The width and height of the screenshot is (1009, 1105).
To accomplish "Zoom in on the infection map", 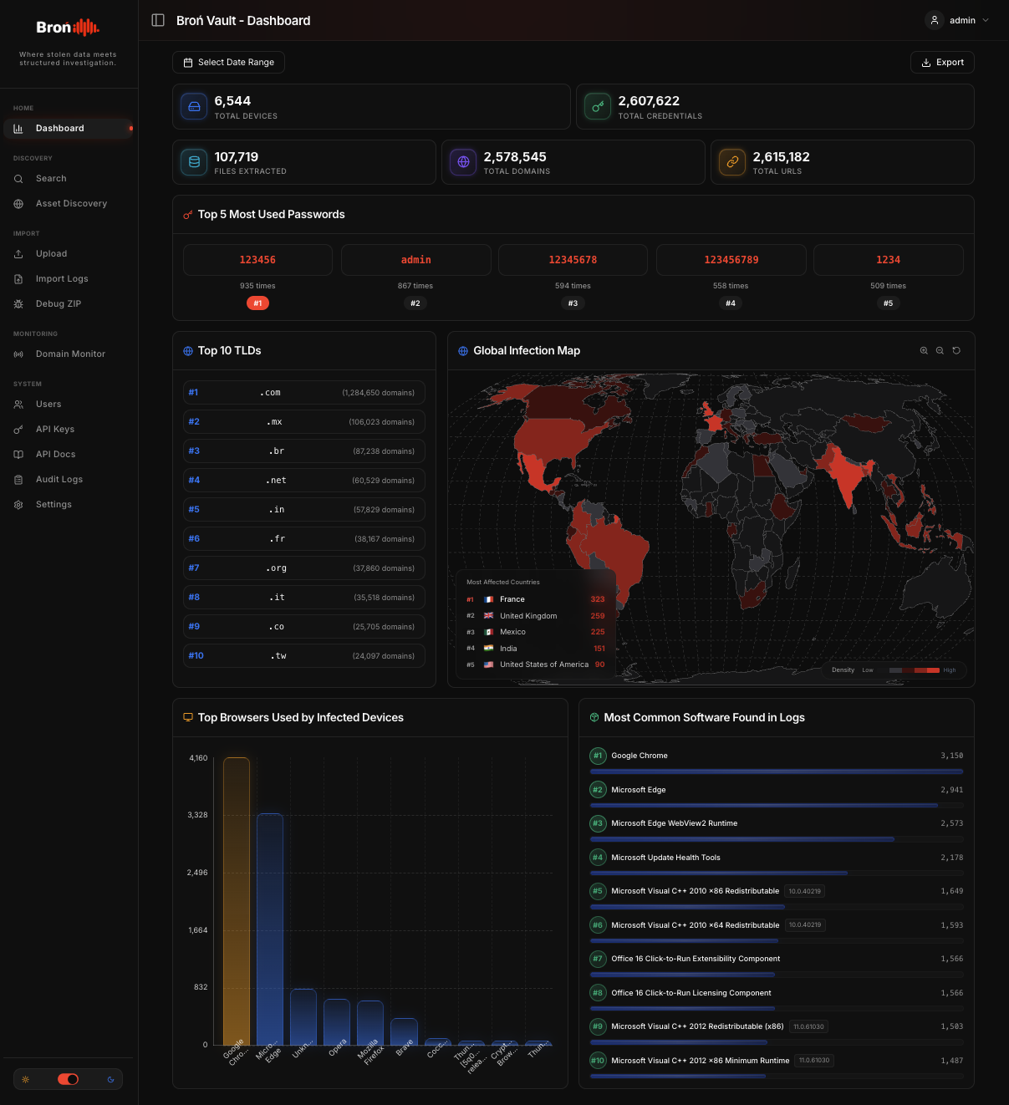I will coord(924,351).
